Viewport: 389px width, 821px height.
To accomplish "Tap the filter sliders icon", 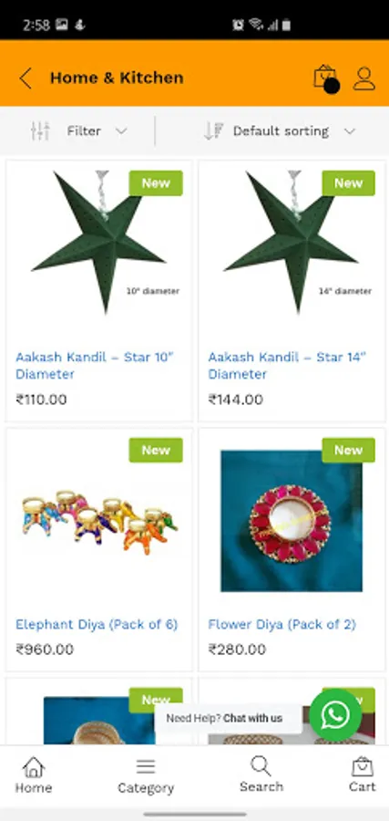I will 40,130.
